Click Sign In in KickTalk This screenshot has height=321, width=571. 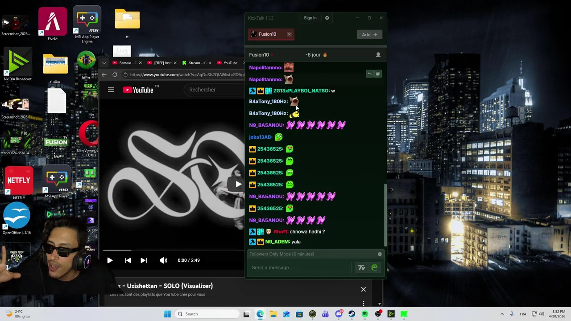click(310, 18)
